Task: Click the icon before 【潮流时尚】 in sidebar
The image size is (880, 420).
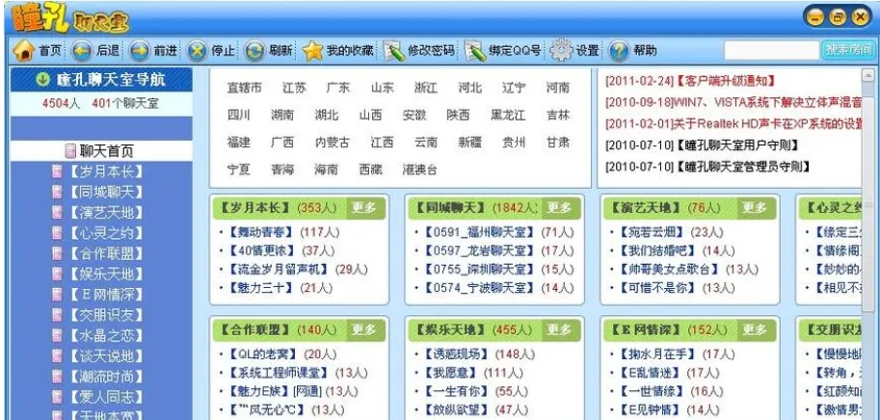Action: 57,377
